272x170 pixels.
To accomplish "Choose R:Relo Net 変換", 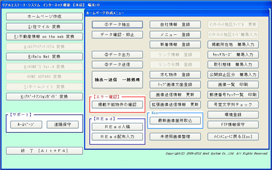I will coord(45,57).
